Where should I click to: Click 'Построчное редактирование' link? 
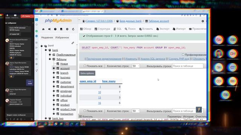[104, 59]
